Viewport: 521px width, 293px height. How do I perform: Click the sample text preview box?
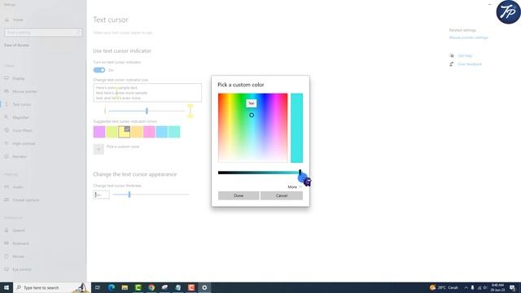click(x=147, y=93)
